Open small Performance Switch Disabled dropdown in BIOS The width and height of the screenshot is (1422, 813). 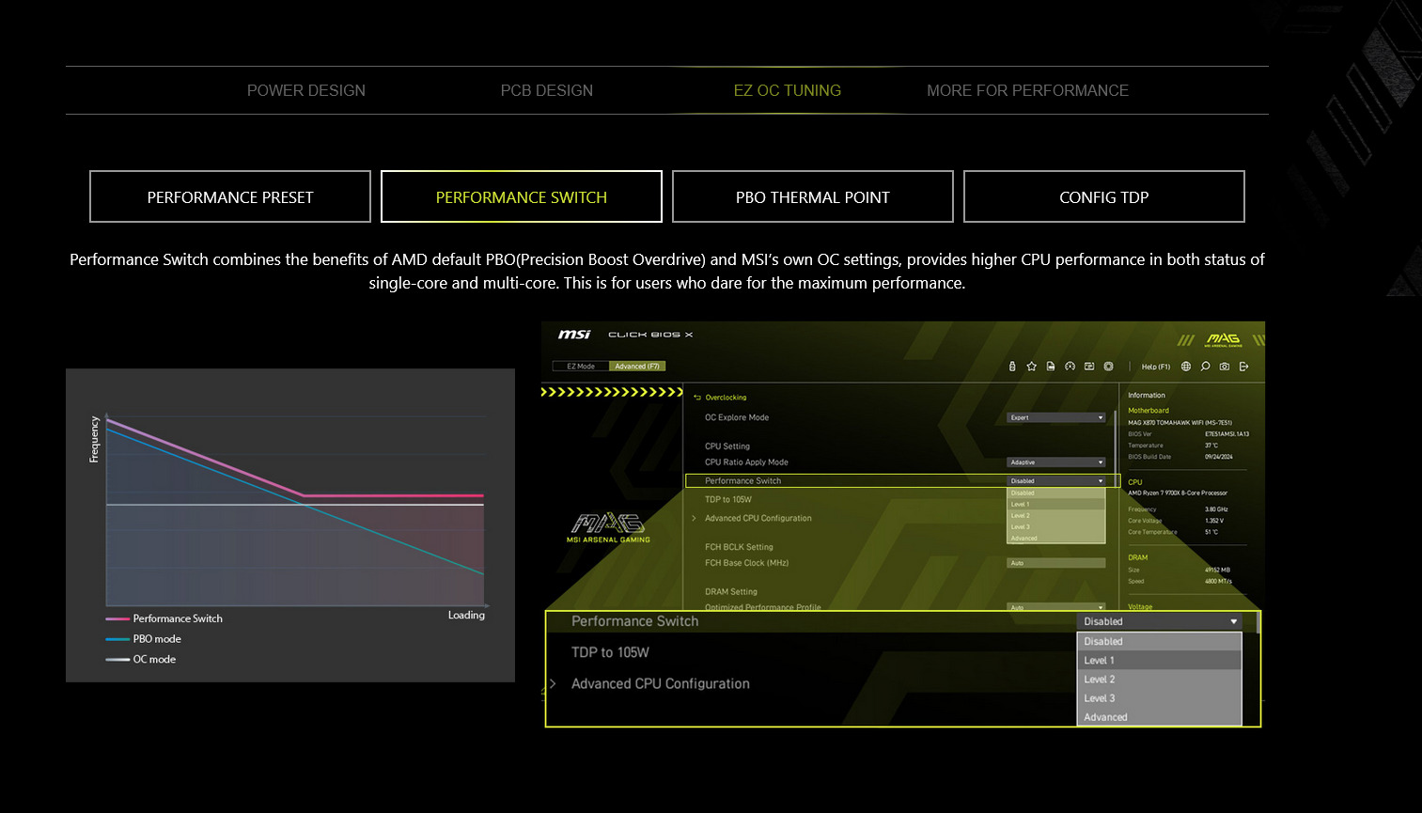(1056, 481)
